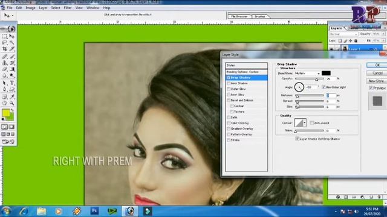Select the Rectangular Marquee tool
The width and height of the screenshot is (387, 217).
coord(4,36)
